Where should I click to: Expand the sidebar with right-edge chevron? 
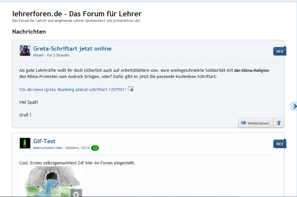294,106
